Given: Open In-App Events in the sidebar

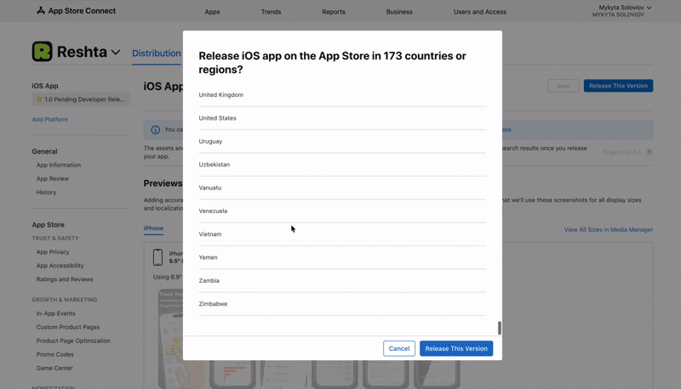Looking at the screenshot, I should [x=55, y=313].
